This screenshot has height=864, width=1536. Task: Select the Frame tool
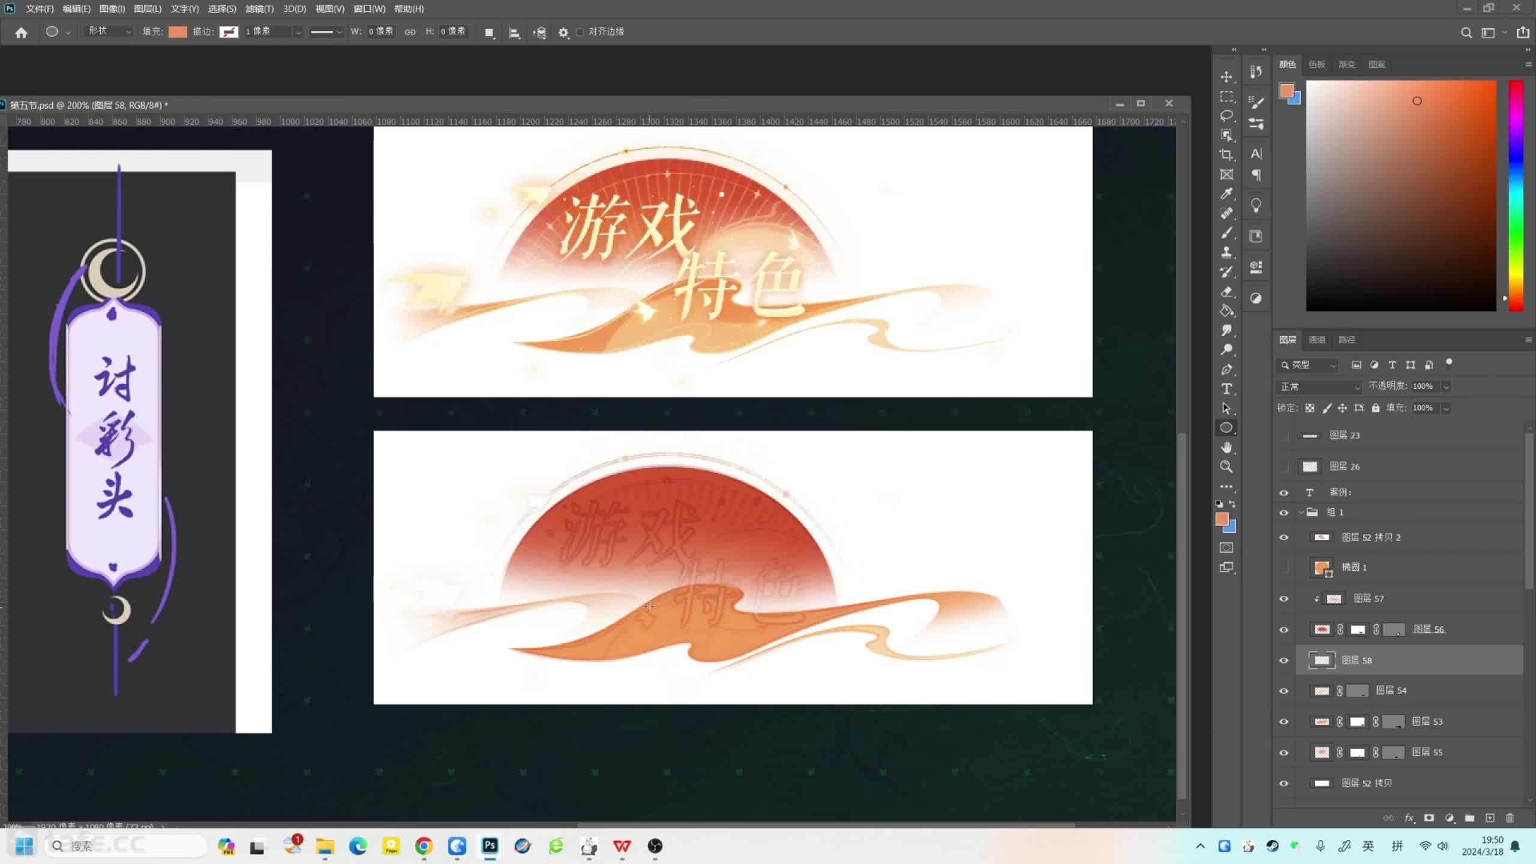tap(1226, 175)
